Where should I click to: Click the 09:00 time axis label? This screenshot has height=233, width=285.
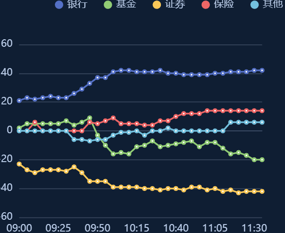(19, 228)
